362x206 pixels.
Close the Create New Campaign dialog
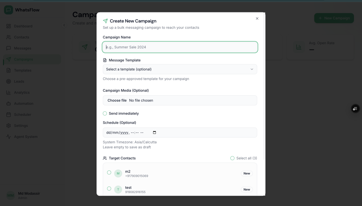(x=257, y=18)
